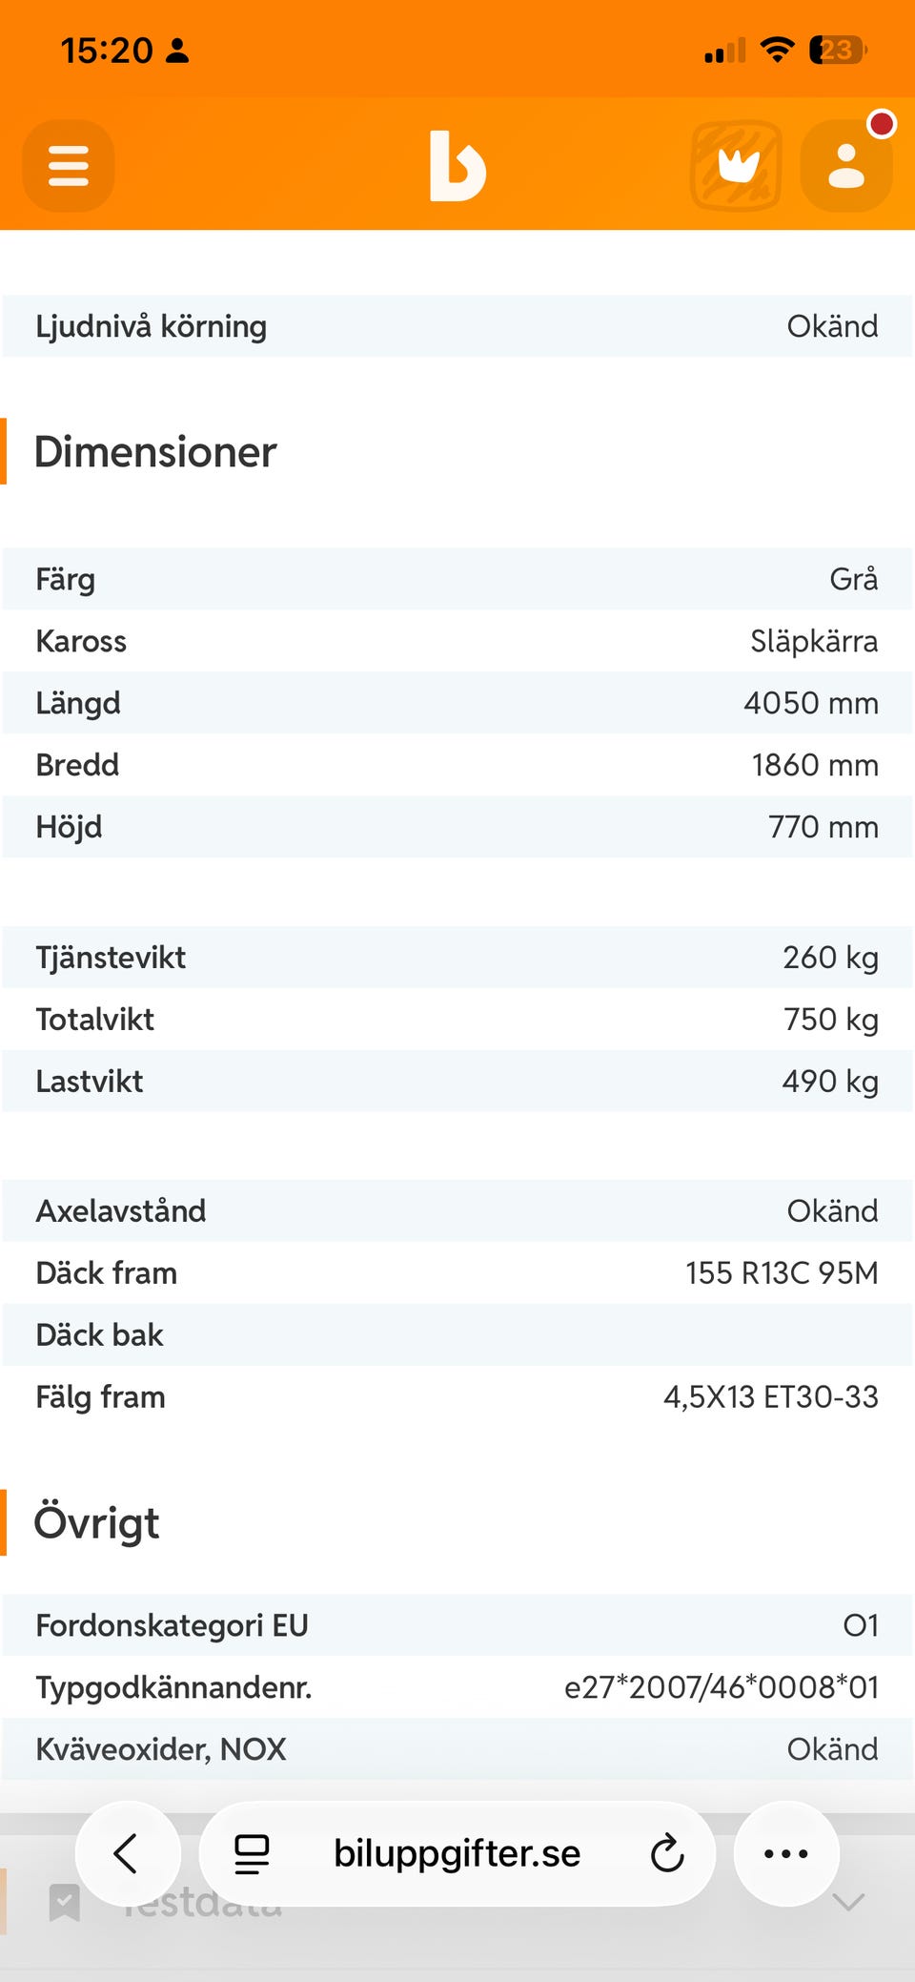Tap the battery indicator in status bar
915x1982 pixels.
[838, 50]
